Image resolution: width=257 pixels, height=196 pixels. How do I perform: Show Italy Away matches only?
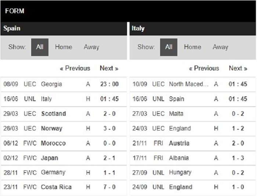pyautogui.click(x=220, y=47)
